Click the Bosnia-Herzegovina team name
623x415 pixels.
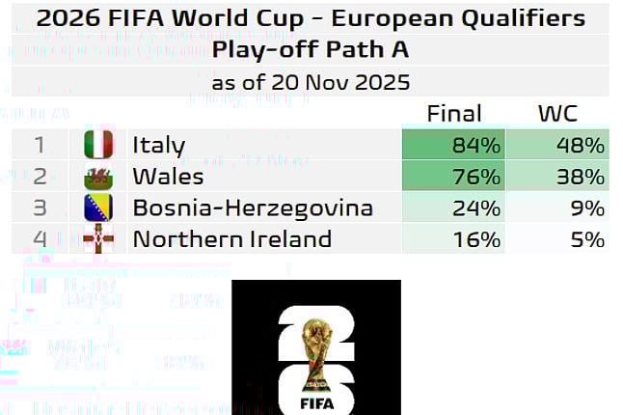pos(253,207)
